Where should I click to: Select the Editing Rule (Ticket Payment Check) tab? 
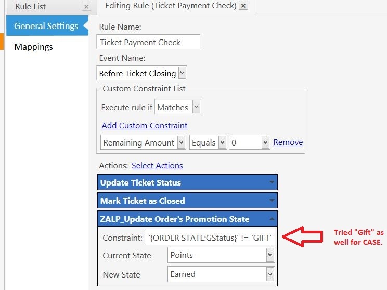[x=170, y=6]
